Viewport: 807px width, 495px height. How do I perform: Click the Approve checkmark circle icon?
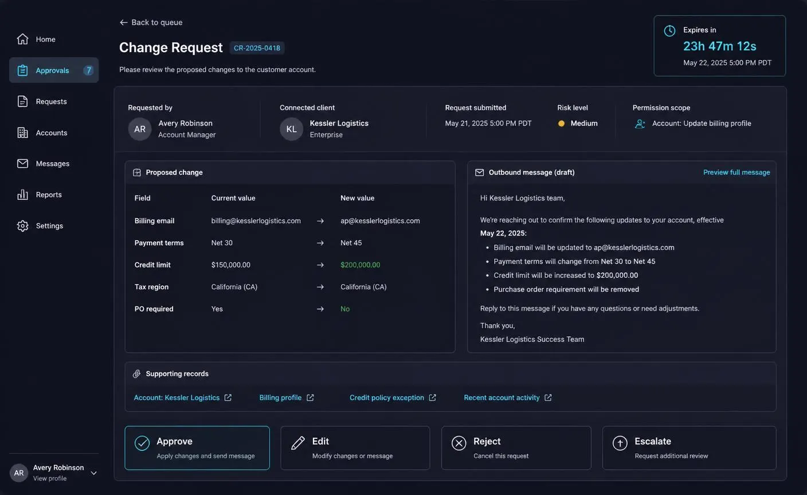(142, 443)
